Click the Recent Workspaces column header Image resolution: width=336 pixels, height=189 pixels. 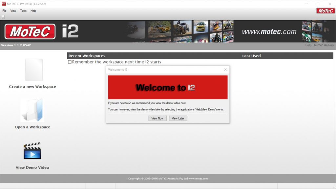pos(87,56)
